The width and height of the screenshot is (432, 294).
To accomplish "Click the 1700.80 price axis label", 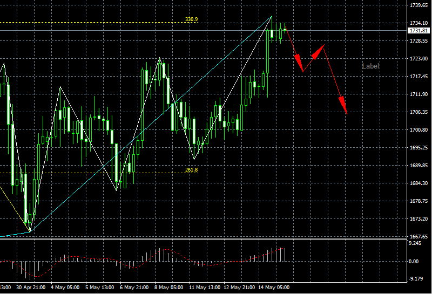I will point(419,130).
